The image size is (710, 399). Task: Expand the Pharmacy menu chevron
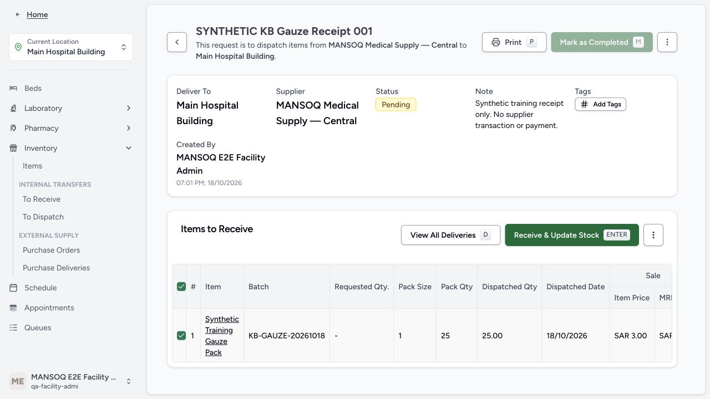[x=129, y=128]
